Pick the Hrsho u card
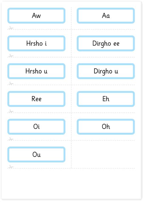Viewport: 144px width, 203px height. [36, 71]
